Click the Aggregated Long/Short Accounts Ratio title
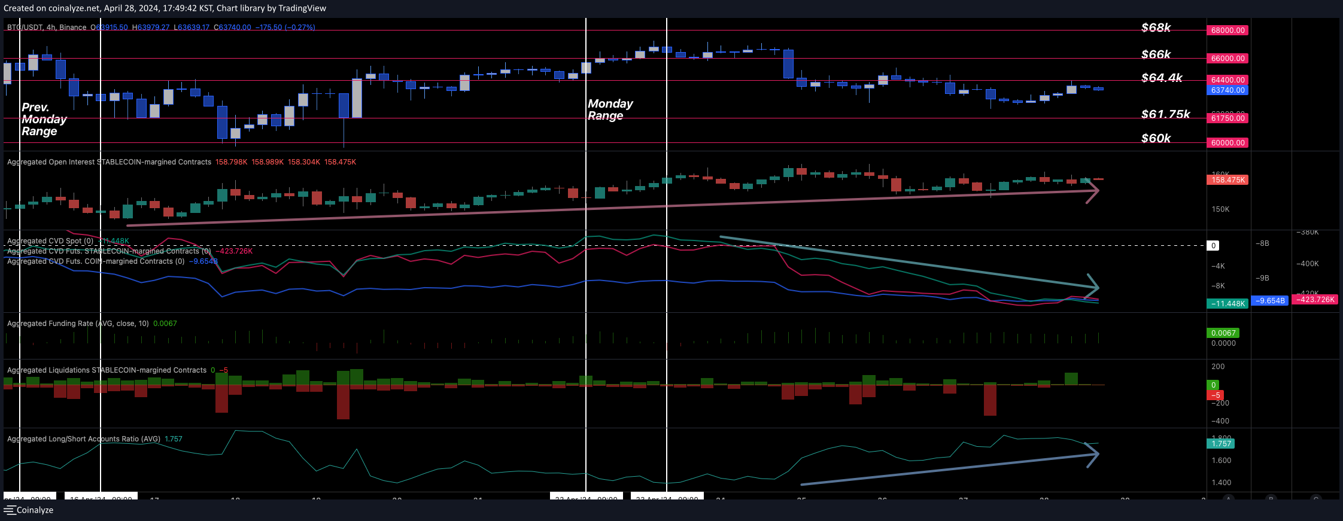This screenshot has height=521, width=1343. [84, 439]
